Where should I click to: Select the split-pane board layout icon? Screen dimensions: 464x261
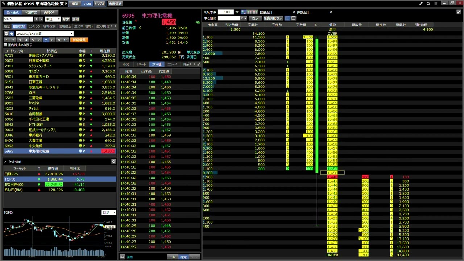(293, 18)
